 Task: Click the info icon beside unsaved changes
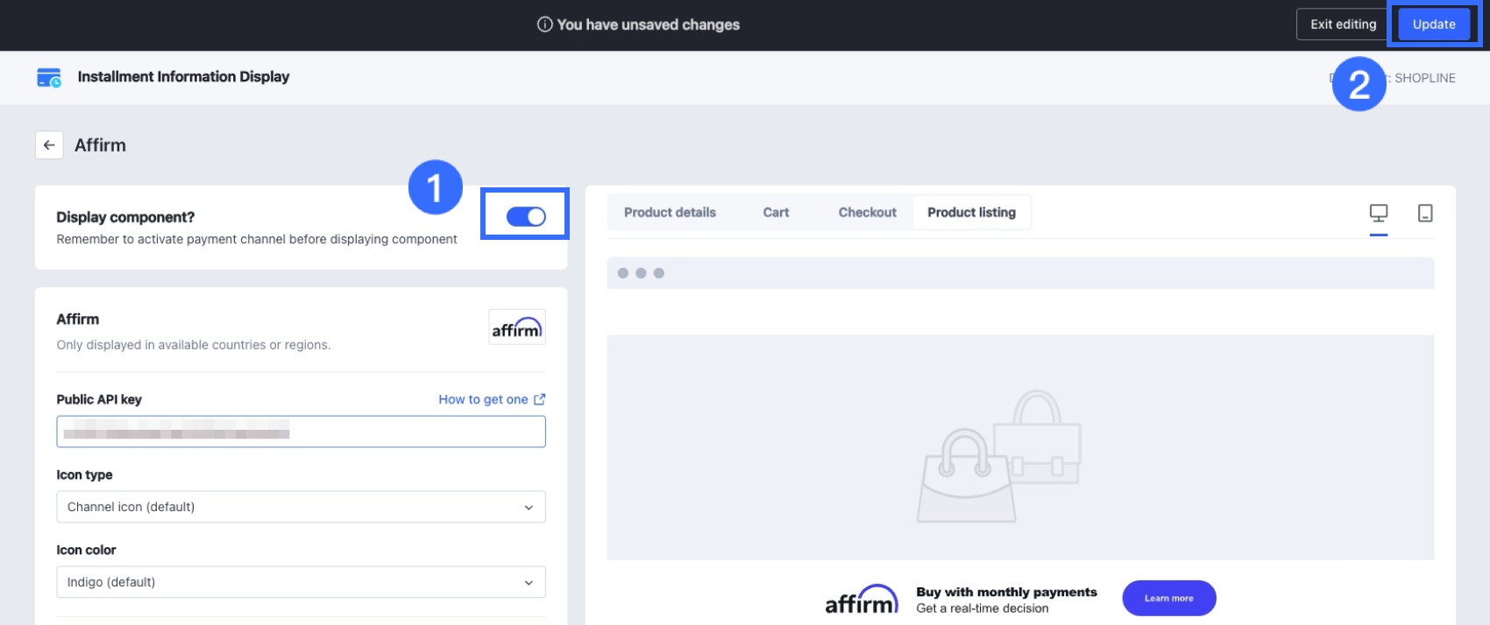pos(545,25)
